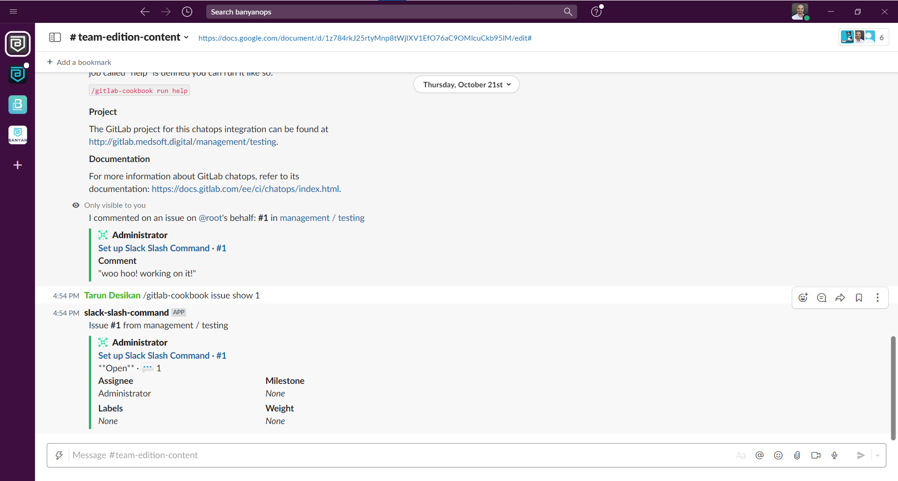Open the hamburger menu
The image size is (898, 481).
click(13, 12)
